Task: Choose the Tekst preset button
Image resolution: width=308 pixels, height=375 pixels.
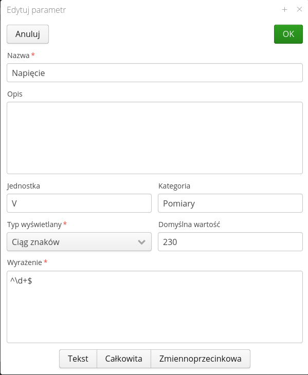Action: click(78, 359)
